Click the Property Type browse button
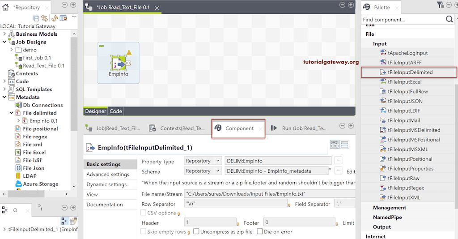This screenshot has width=458, height=239. (x=338, y=160)
